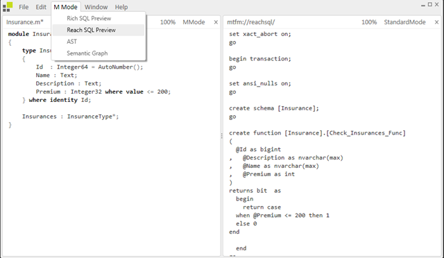Select the AST menu entry
444x258 pixels.
click(99, 42)
